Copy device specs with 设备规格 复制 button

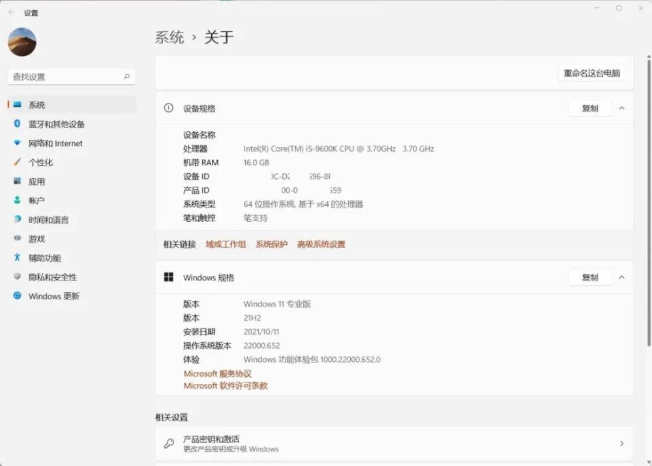589,109
